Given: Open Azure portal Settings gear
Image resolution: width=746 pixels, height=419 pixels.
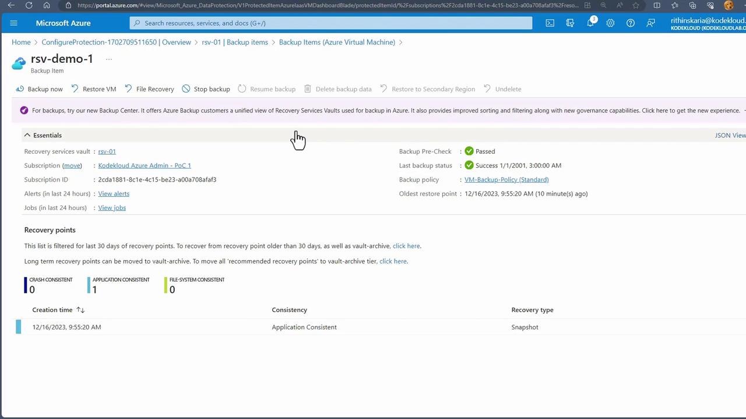Looking at the screenshot, I should (x=610, y=23).
